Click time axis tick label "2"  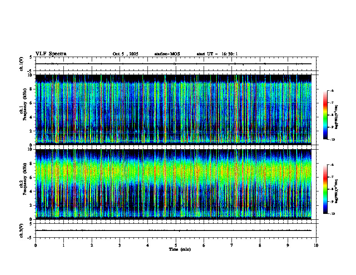point(92,245)
